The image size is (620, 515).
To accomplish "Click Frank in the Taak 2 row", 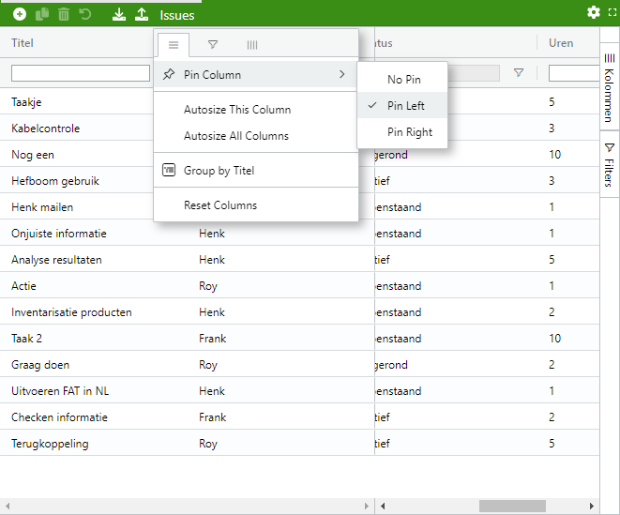I will coord(212,339).
